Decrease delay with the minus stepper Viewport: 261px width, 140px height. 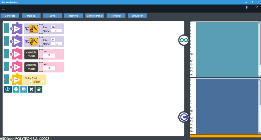[x=43, y=82]
